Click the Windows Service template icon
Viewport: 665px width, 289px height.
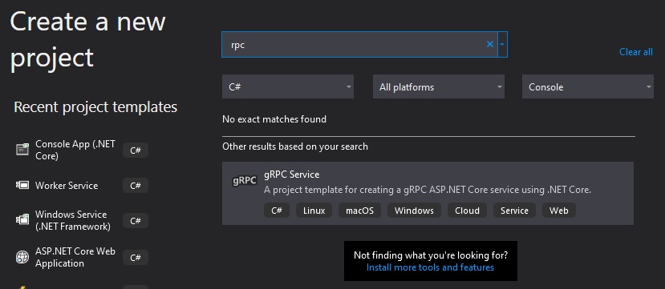coord(22,219)
